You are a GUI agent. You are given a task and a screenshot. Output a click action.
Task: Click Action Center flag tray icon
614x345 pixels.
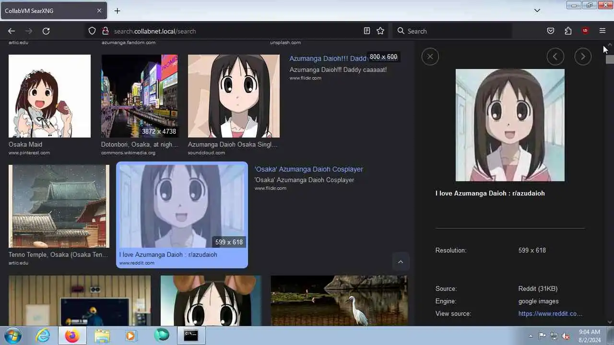click(x=542, y=336)
